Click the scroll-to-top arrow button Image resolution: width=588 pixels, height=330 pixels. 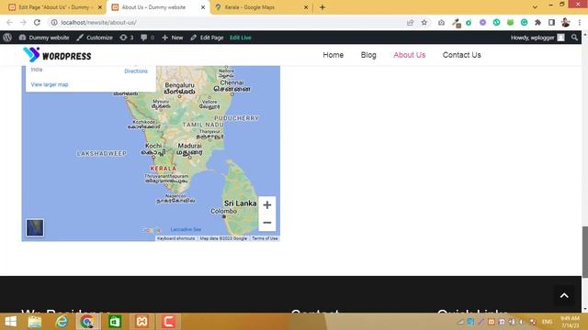coord(564,295)
